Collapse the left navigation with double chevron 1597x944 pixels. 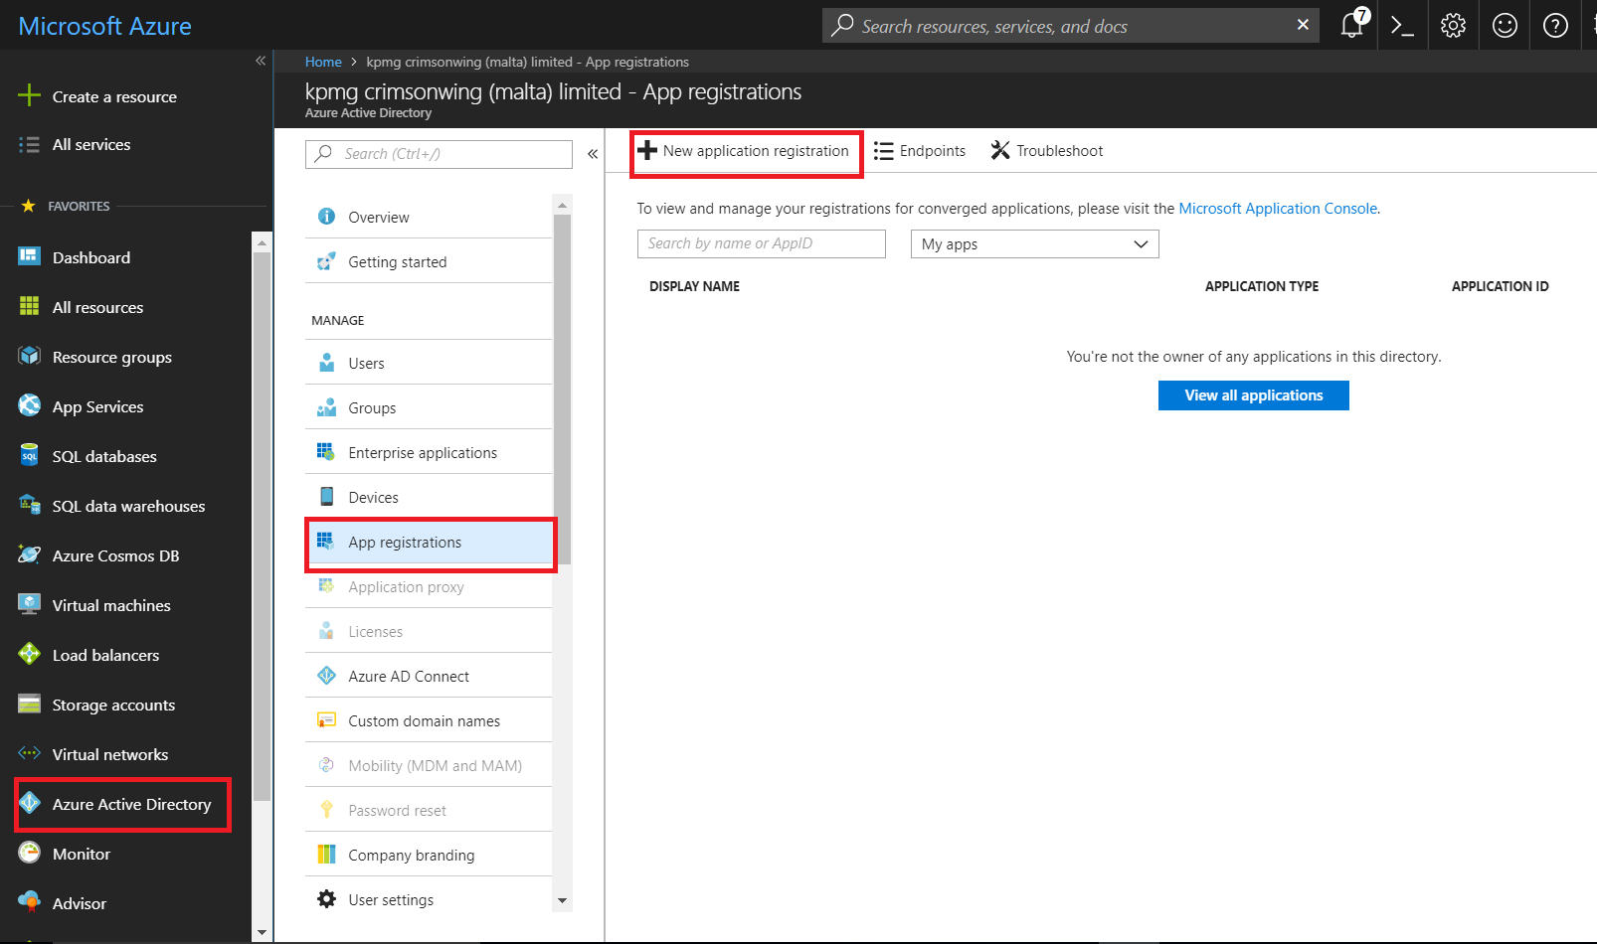[x=261, y=61]
